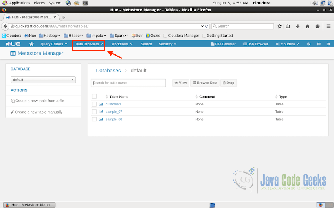Click the Hue home icon
The width and height of the screenshot is (334, 208).
tap(31, 44)
